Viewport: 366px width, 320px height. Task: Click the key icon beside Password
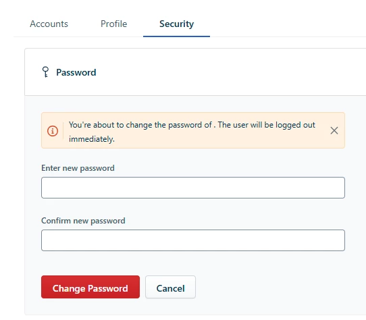45,72
